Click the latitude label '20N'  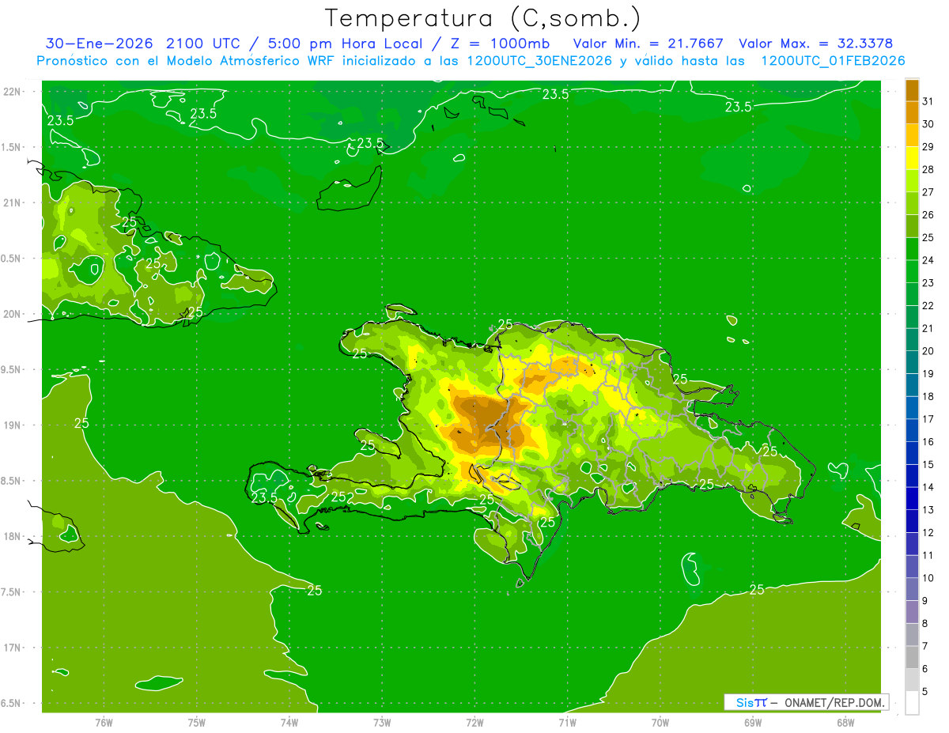pyautogui.click(x=11, y=314)
